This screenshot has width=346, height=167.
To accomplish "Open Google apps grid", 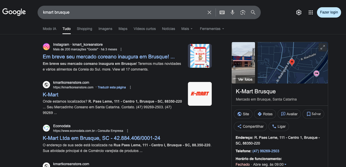I will 311,13.
